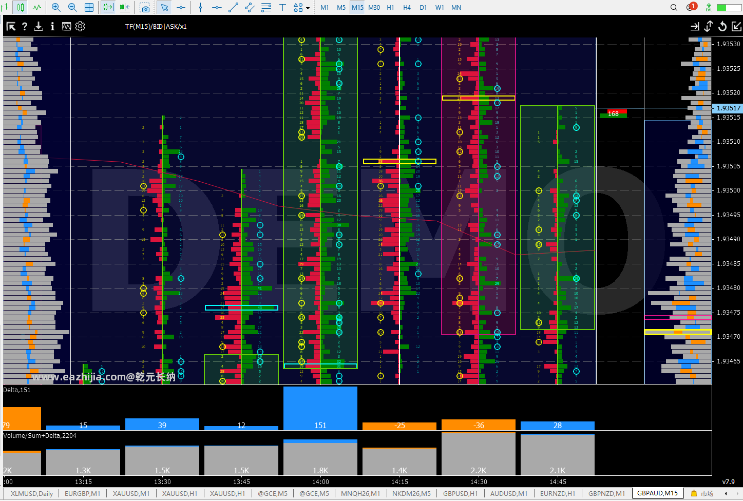Image resolution: width=743 pixels, height=501 pixels.
Task: Switch to the GBPUSD,H1 chart tab
Action: [460, 493]
